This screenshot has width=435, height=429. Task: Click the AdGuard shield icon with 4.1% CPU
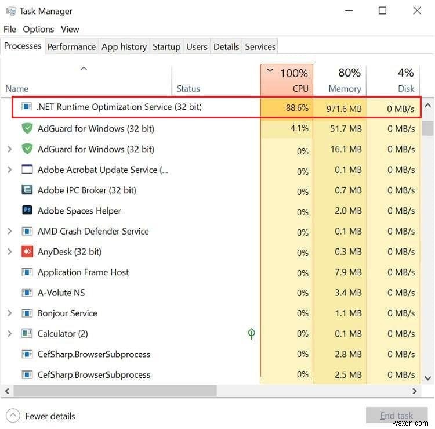pyautogui.click(x=27, y=128)
